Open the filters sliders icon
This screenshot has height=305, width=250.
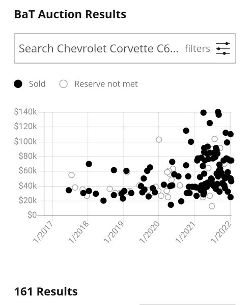223,48
